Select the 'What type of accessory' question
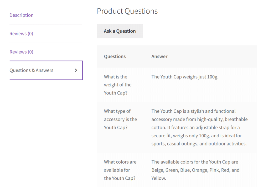 (120, 119)
